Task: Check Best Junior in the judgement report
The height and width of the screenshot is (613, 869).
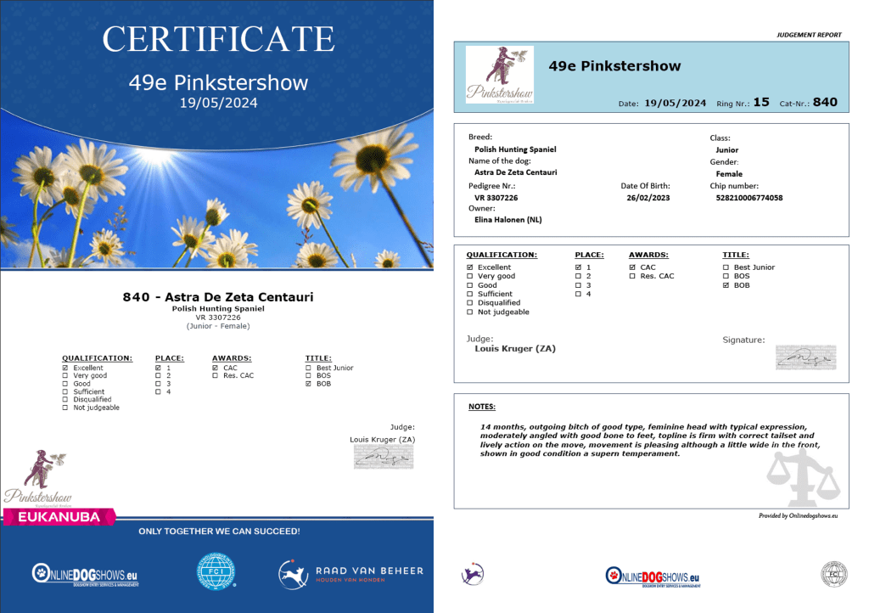Action: point(726,267)
